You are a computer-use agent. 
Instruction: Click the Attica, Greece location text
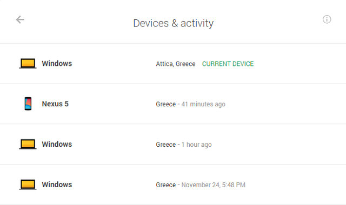[176, 64]
